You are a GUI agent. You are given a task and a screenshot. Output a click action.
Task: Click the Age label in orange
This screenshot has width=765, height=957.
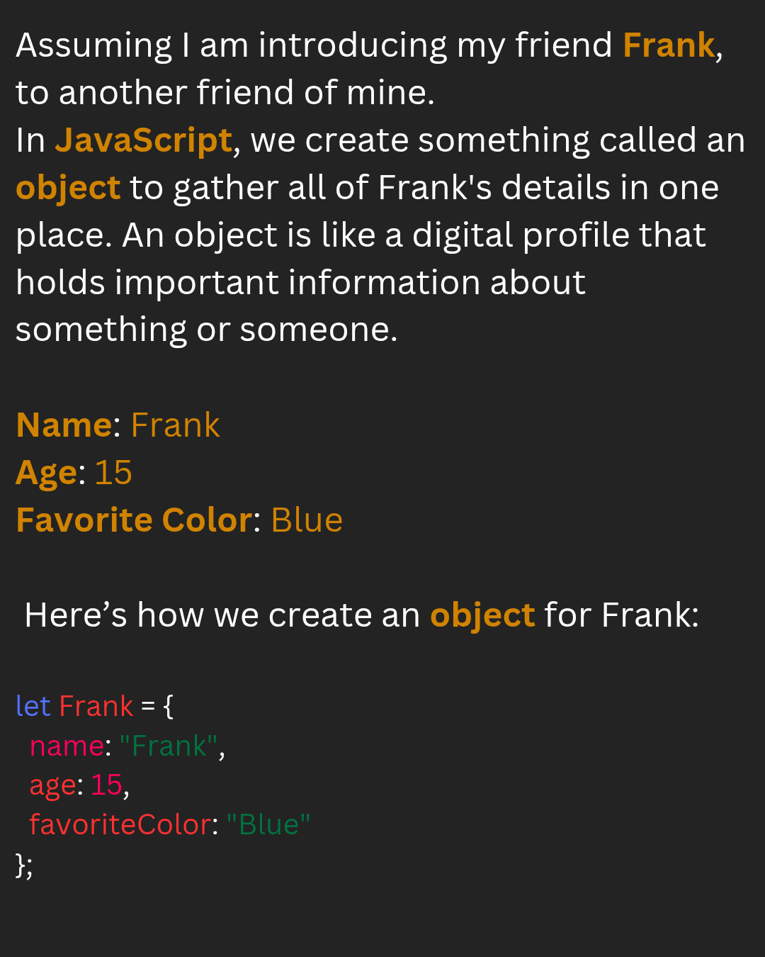[46, 474]
